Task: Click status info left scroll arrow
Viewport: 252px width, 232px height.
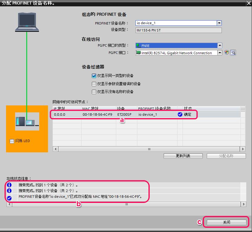Action: tap(9, 204)
